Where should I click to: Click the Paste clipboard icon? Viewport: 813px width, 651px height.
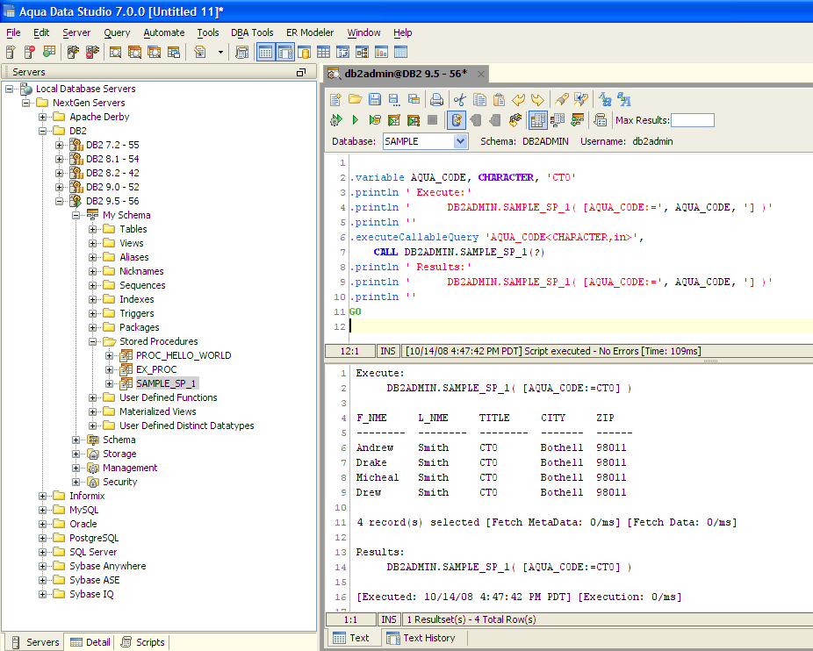point(499,99)
